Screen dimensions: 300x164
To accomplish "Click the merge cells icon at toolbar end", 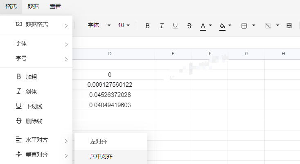I will click(x=289, y=25).
